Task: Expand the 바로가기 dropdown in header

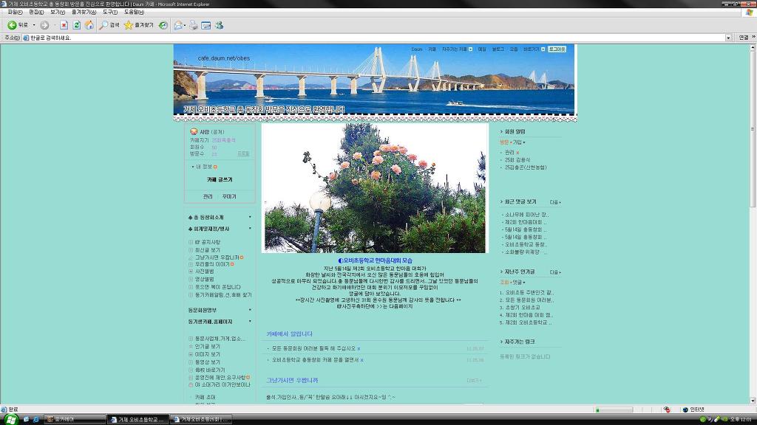Action: tap(543, 49)
